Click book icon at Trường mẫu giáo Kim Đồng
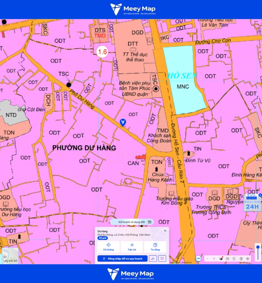The height and width of the screenshot is (283, 262). coord(171,193)
